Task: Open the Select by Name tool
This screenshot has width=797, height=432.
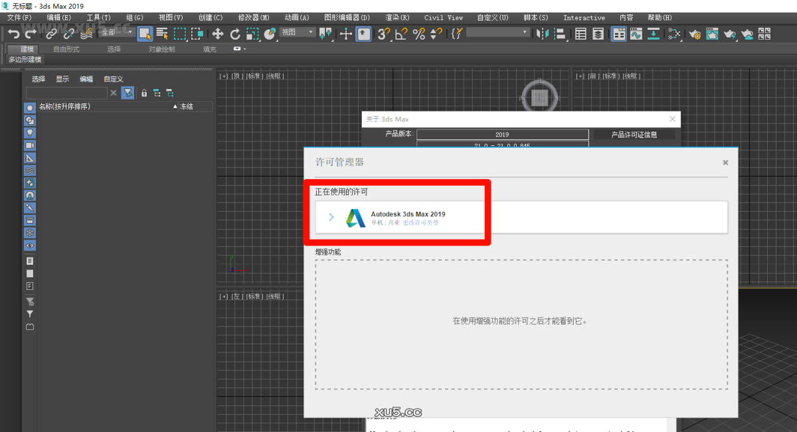Action: tap(161, 33)
